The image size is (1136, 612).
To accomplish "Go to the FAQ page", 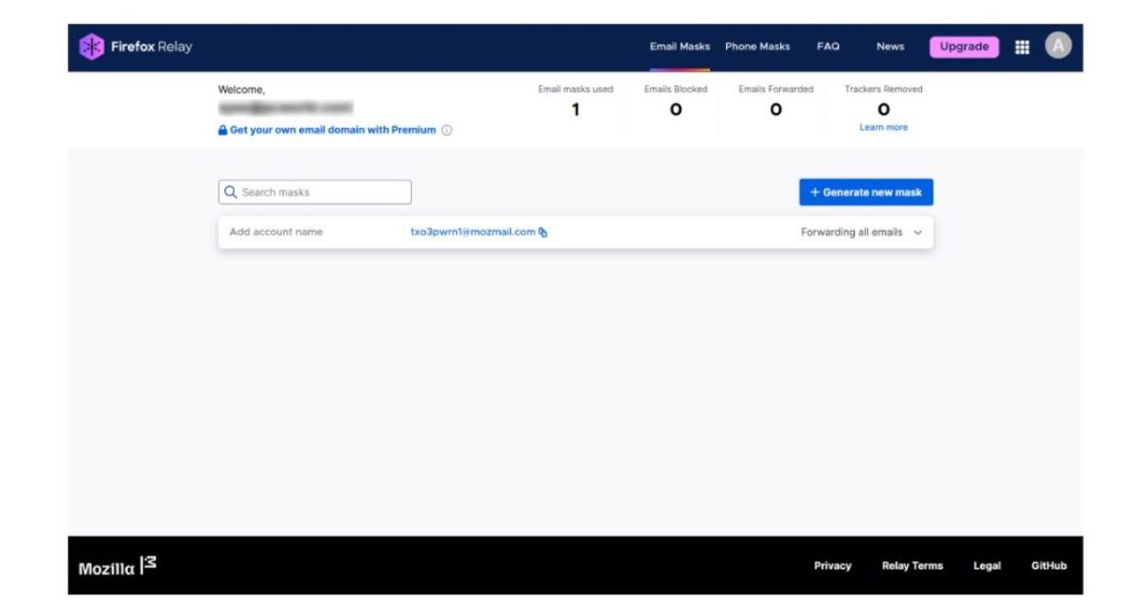I will coord(828,46).
